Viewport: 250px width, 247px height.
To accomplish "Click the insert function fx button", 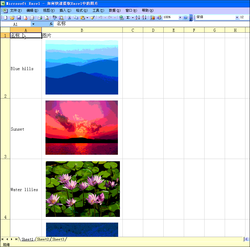I will click(x=51, y=24).
